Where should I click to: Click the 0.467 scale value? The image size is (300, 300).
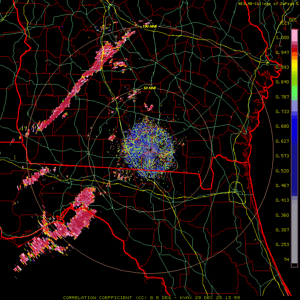click(282, 186)
